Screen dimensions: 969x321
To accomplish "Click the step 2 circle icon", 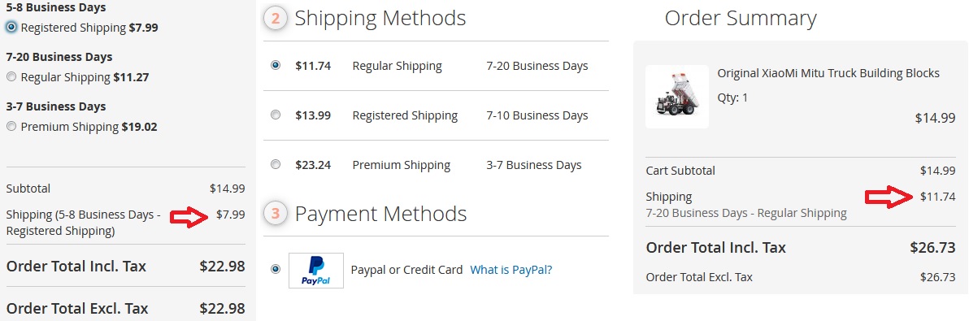I will tap(276, 19).
